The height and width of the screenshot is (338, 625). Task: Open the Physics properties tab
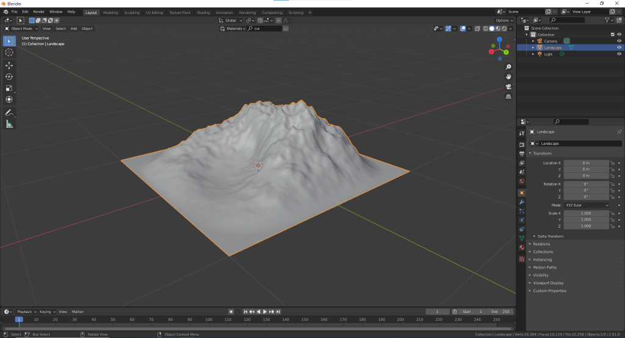pos(521,220)
